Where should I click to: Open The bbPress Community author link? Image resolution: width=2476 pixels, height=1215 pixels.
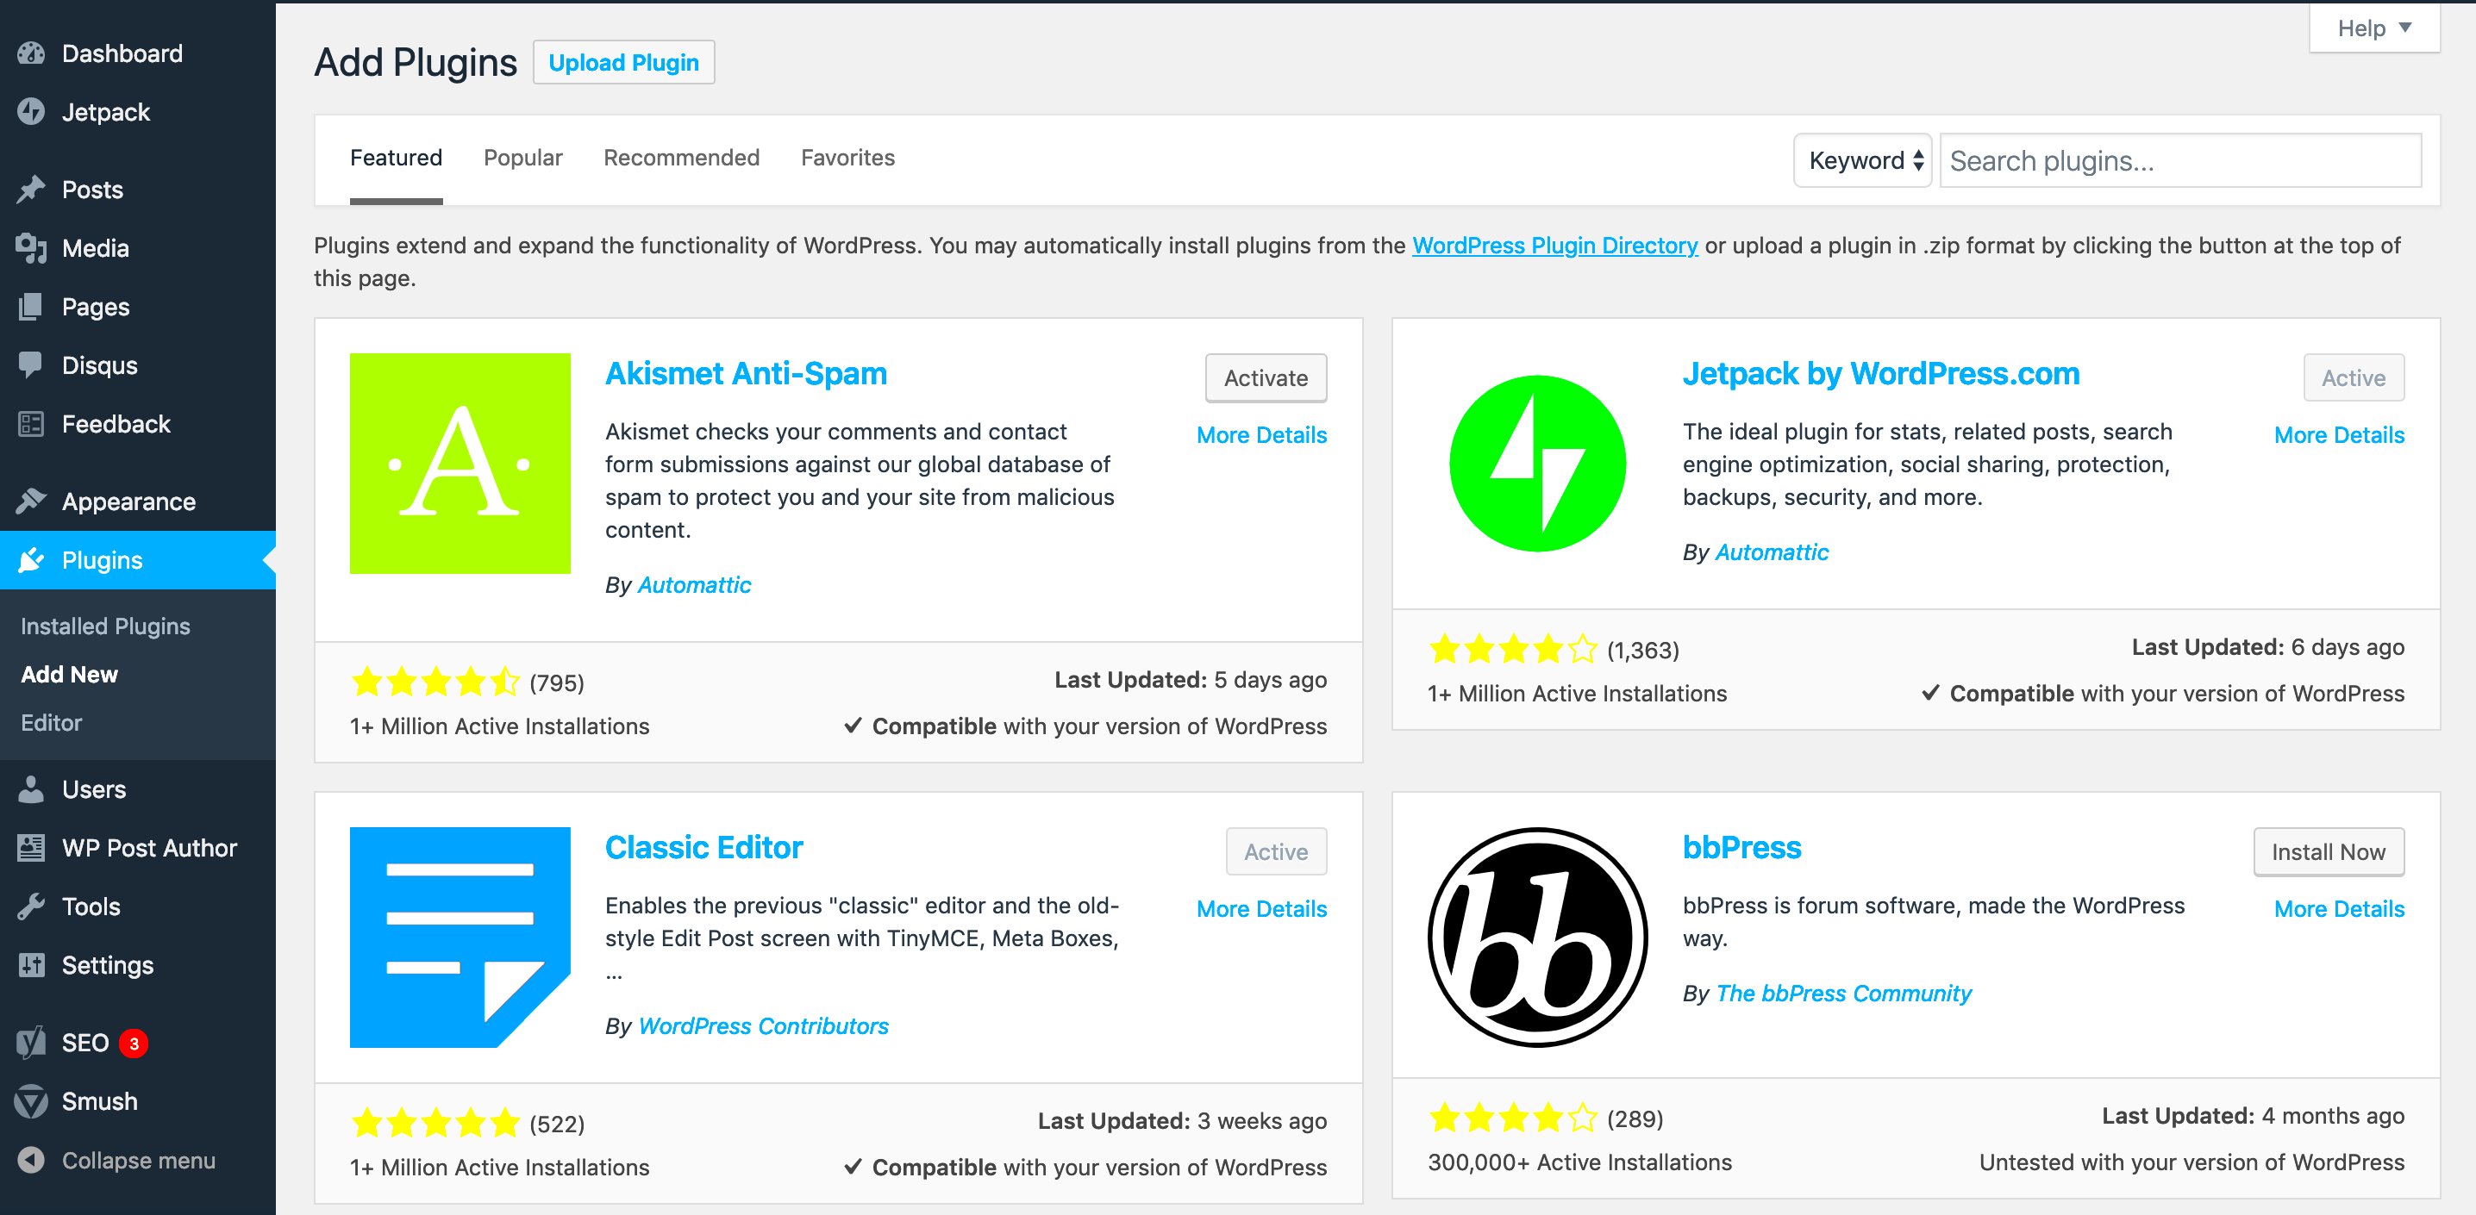pos(1843,994)
